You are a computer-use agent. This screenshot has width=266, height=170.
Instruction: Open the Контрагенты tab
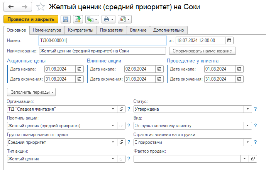click(80, 30)
